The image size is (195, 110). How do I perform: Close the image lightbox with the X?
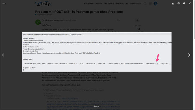click(x=190, y=3)
